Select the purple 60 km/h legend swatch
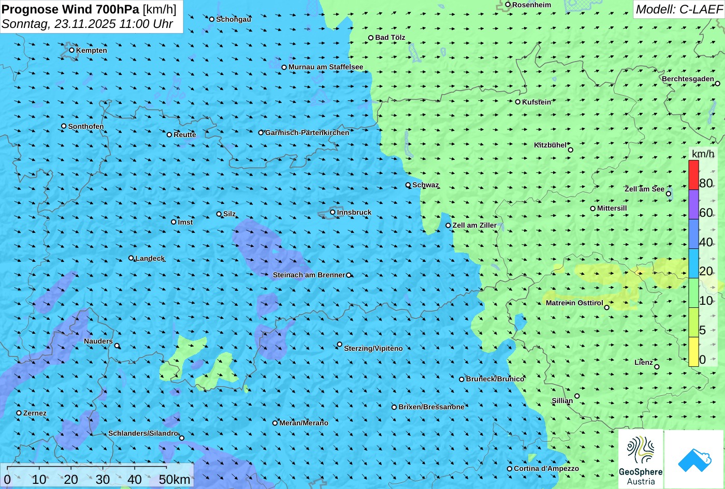The width and height of the screenshot is (725, 489). pyautogui.click(x=693, y=204)
